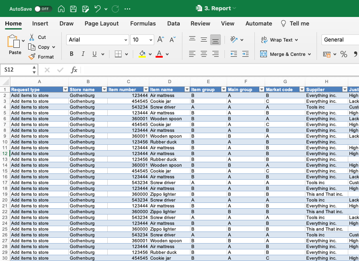
Task: Click the Undo arrow icon
Action: click(97, 9)
